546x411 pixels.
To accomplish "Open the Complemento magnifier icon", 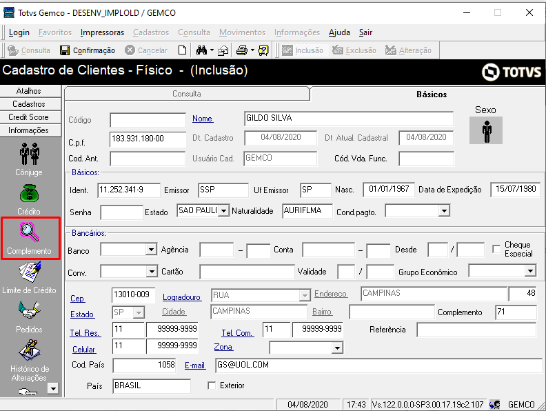I will pyautogui.click(x=30, y=232).
